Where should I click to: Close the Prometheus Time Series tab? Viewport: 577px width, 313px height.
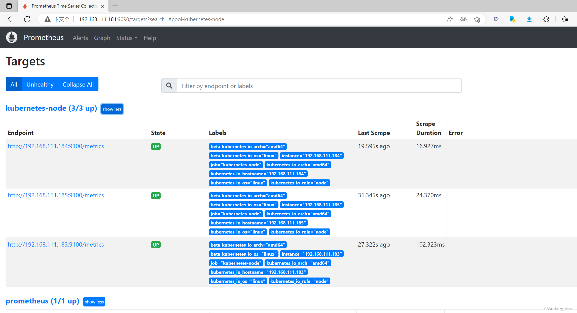(102, 6)
